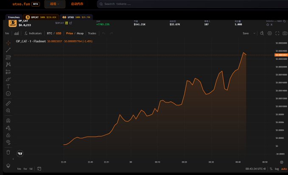Switch to the UTXO token tab
Image resolution: width=288 pixels, height=175 pixels.
[x=76, y=17]
